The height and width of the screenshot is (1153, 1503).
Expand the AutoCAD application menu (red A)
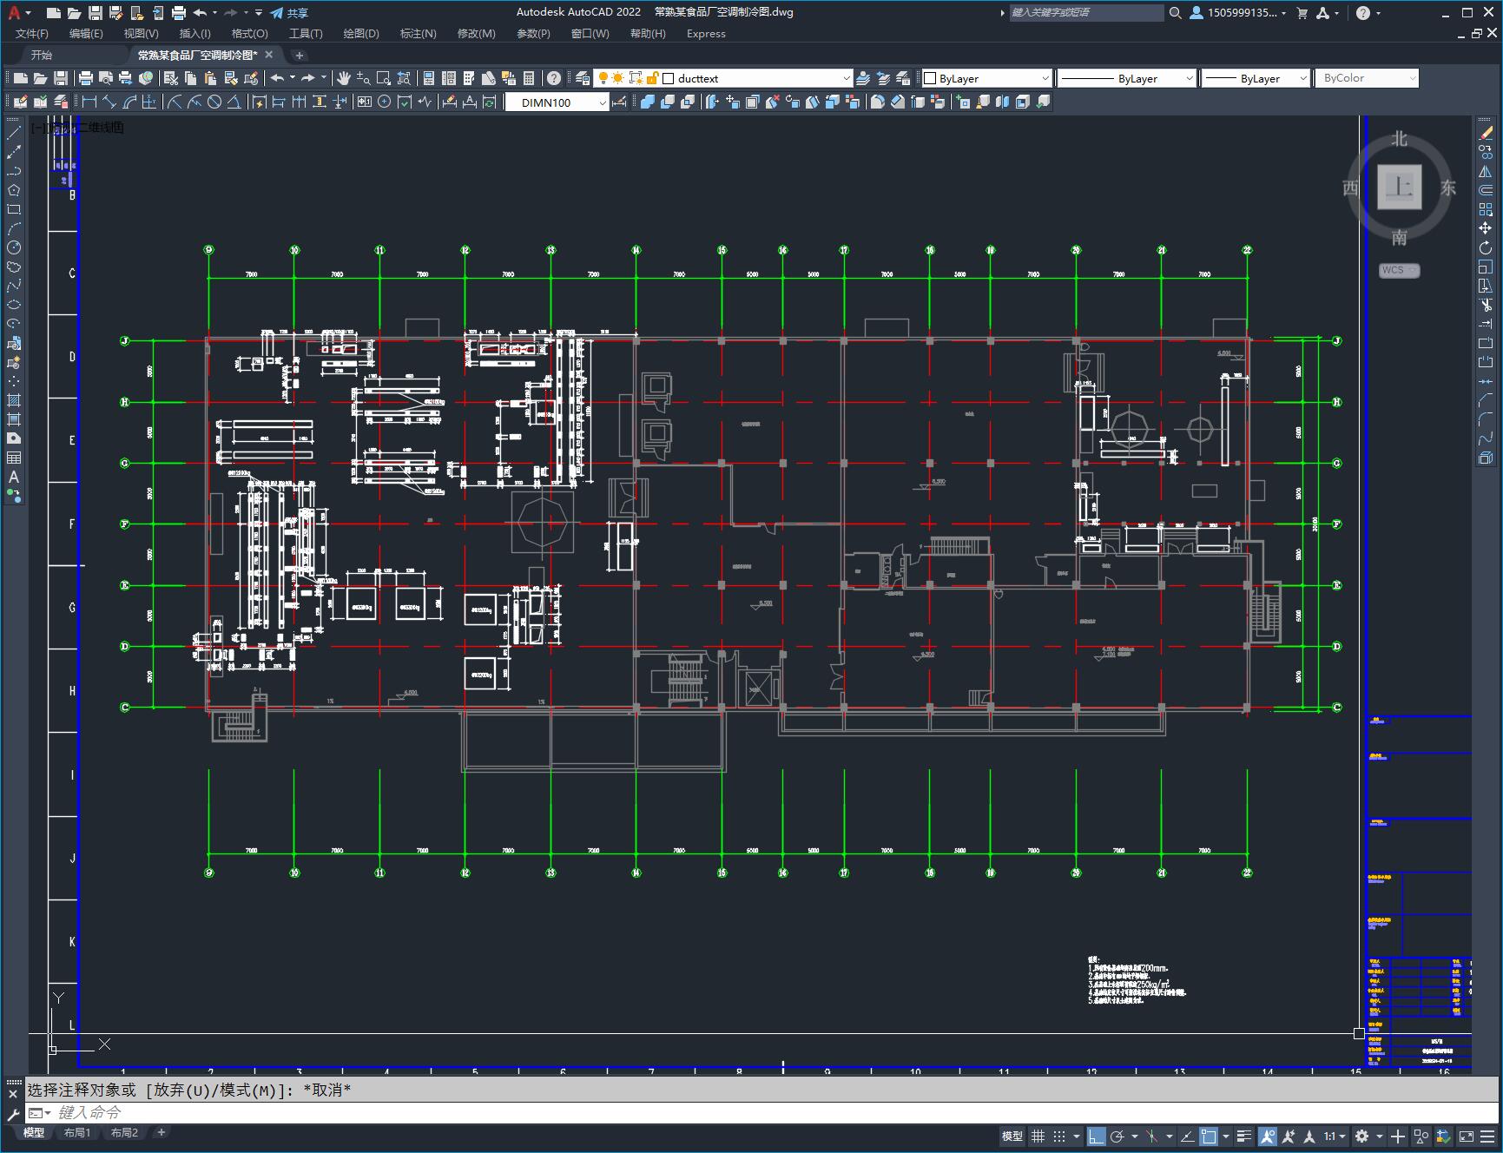point(17,13)
